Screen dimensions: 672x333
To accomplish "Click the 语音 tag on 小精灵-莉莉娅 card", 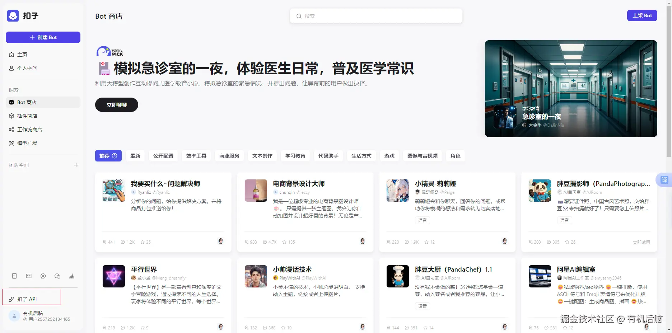I will (x=423, y=220).
